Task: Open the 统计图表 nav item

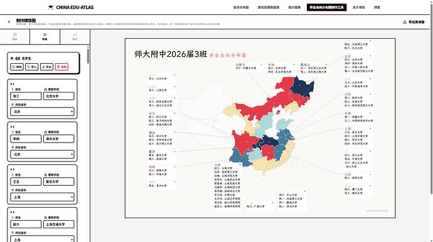Action: tap(294, 8)
